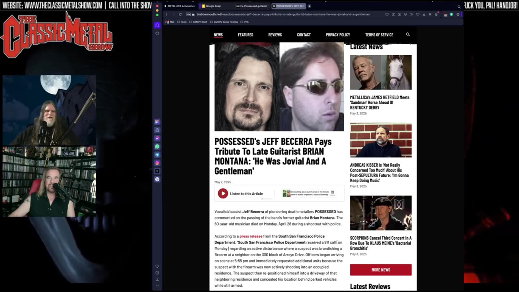This screenshot has width=519, height=292.
Task: Play the Listen to this Article audio
Action: point(223,193)
